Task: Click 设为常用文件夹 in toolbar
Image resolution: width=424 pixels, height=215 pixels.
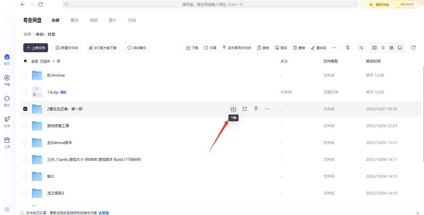Action: click(x=237, y=48)
